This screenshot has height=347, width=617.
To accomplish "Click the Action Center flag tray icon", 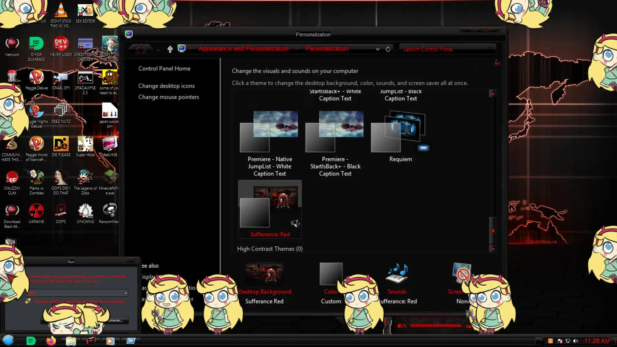I will (560, 341).
